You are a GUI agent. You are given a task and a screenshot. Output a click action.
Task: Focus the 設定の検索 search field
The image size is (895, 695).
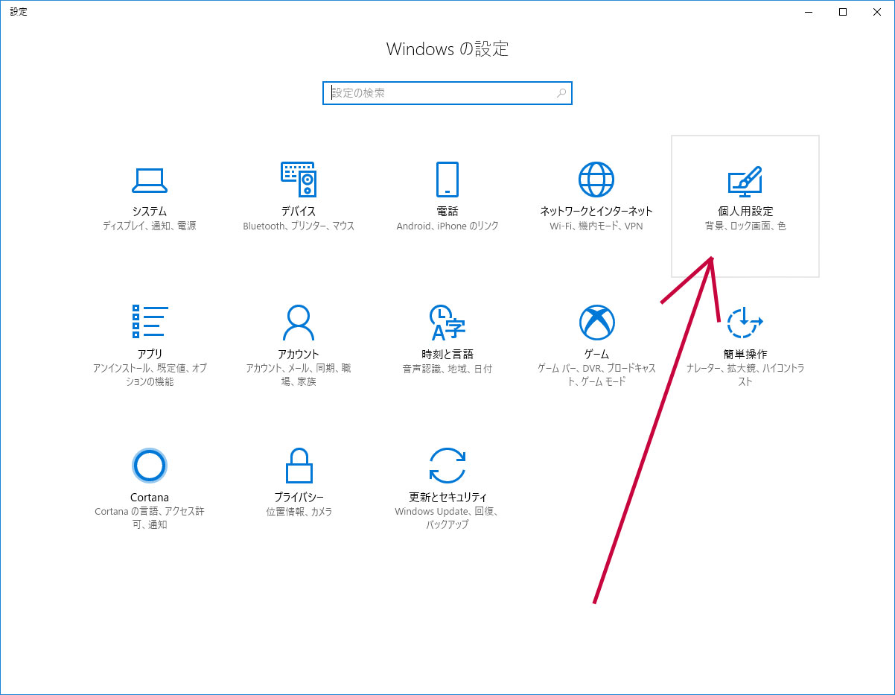pyautogui.click(x=447, y=93)
